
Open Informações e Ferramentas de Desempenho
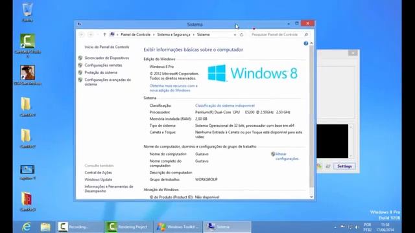[109, 188]
